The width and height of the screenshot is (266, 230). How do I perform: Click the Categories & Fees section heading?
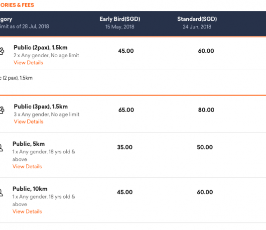[17, 5]
